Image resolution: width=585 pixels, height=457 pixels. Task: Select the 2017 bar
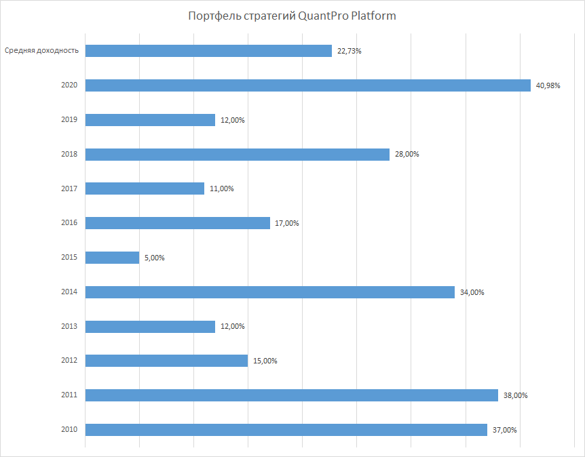coord(145,188)
